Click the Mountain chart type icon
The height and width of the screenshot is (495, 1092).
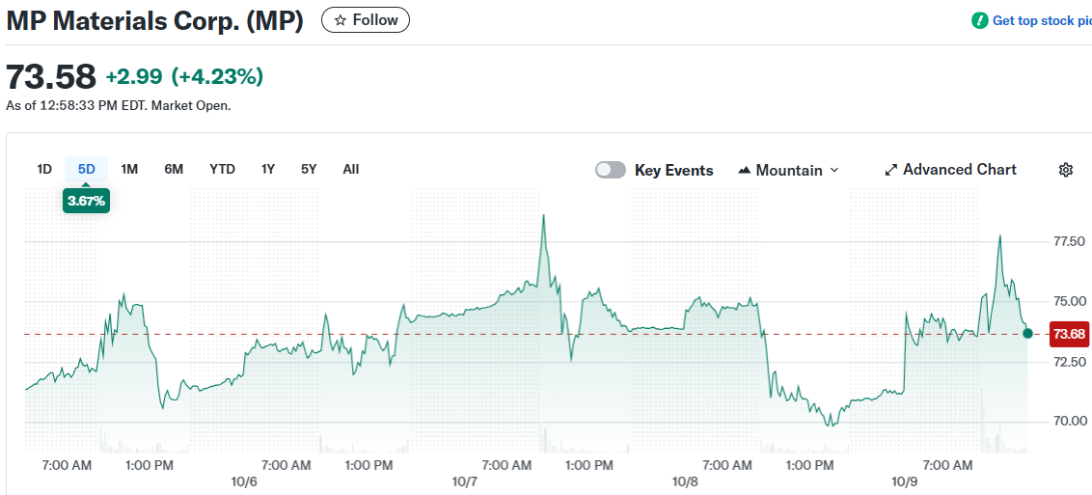(x=744, y=171)
